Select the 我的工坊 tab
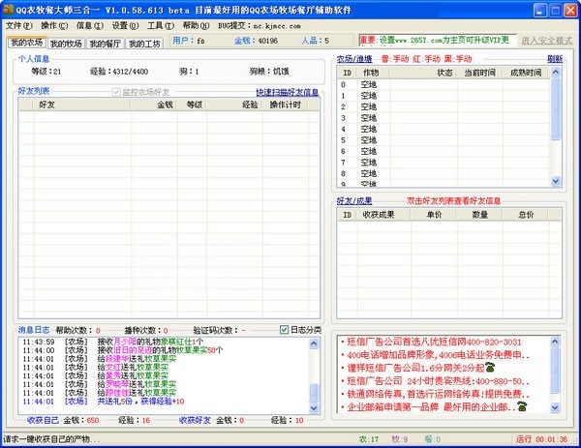The width and height of the screenshot is (581, 448). [143, 43]
